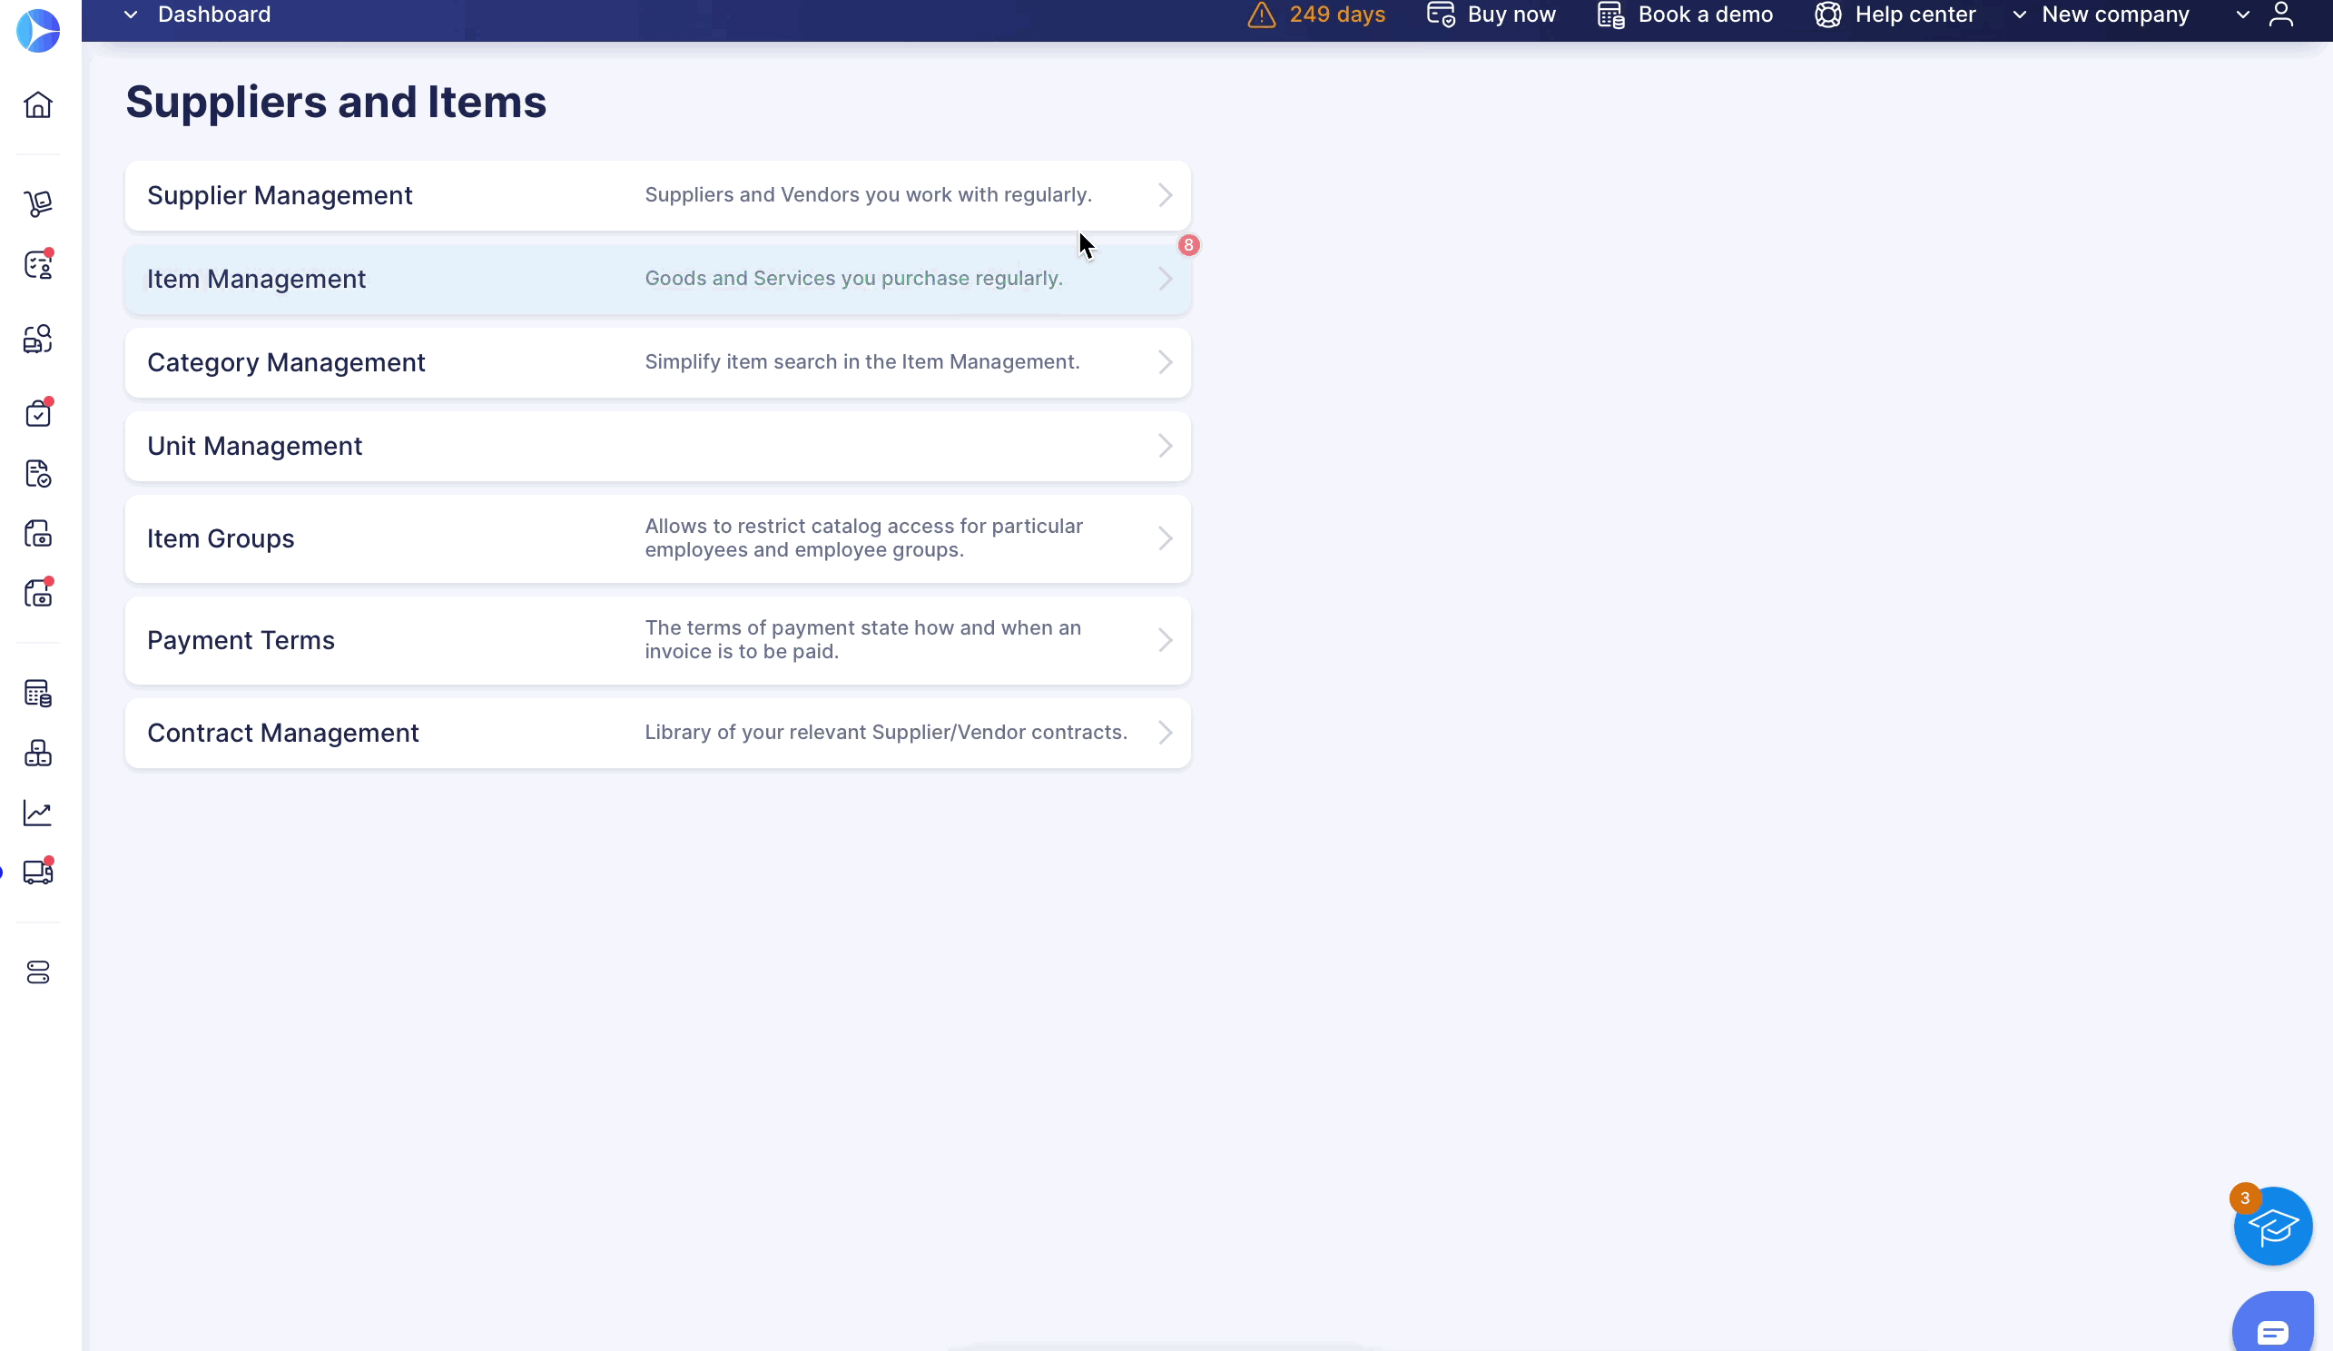2333x1351 pixels.
Task: Click the user profile icon
Action: click(2281, 15)
